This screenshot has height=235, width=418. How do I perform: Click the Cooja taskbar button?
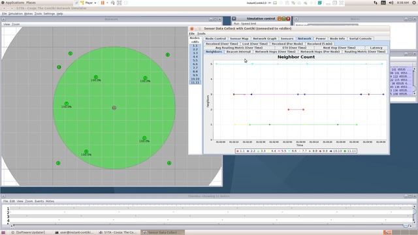tap(118, 232)
